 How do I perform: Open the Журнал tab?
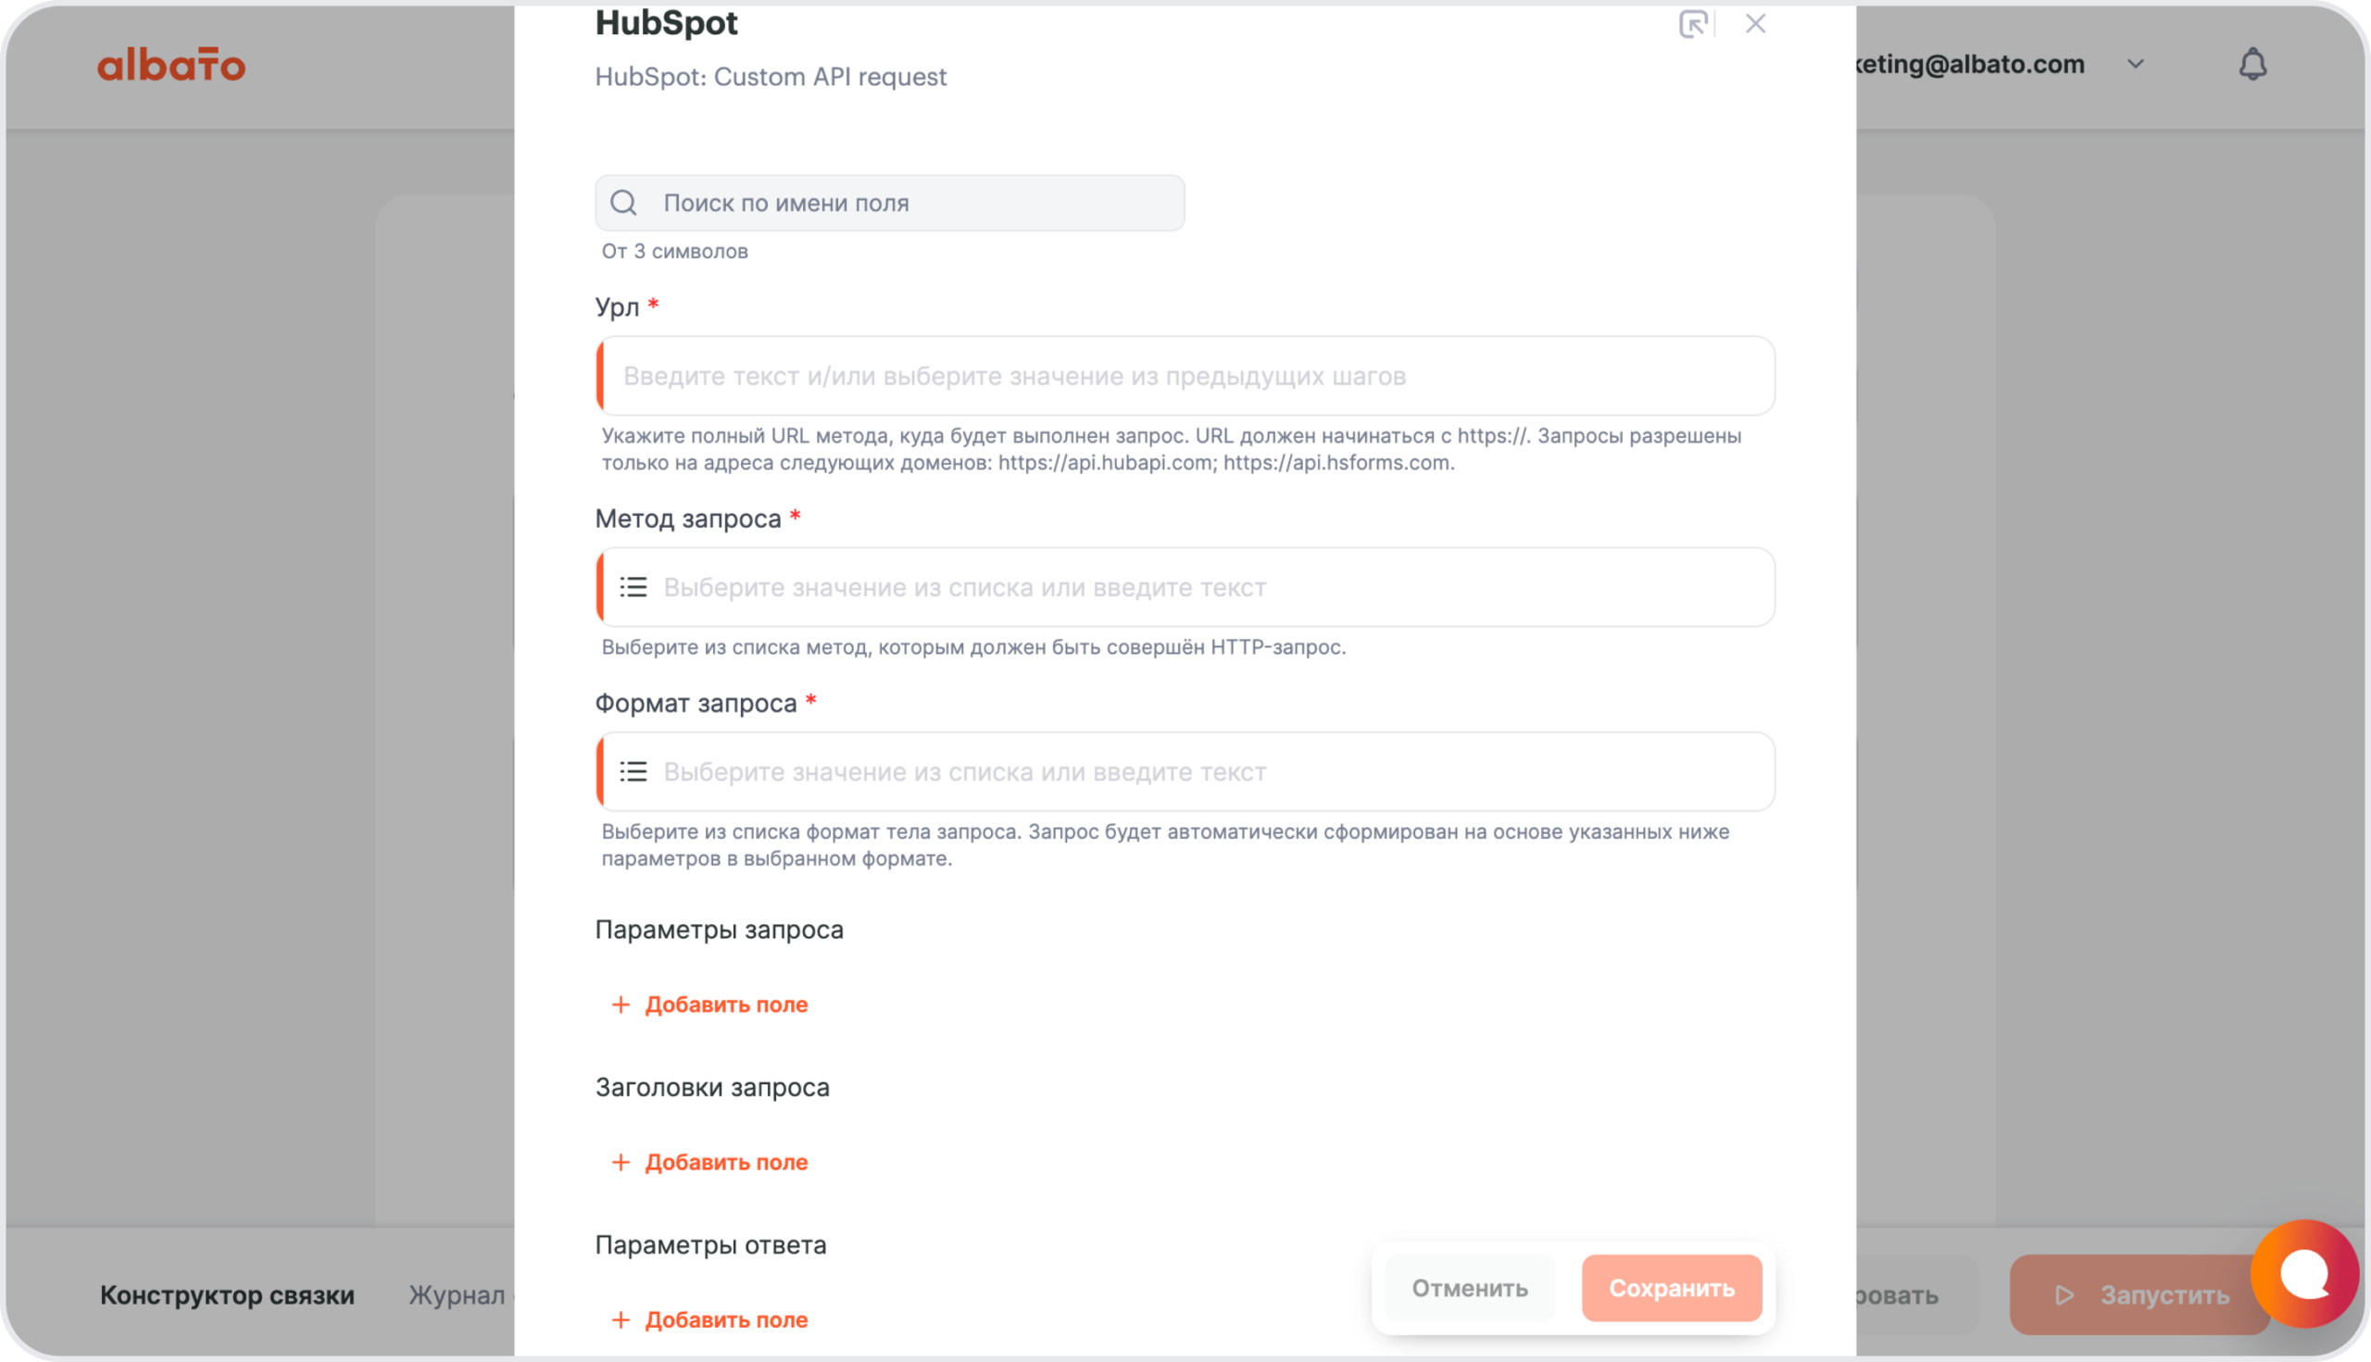(457, 1295)
